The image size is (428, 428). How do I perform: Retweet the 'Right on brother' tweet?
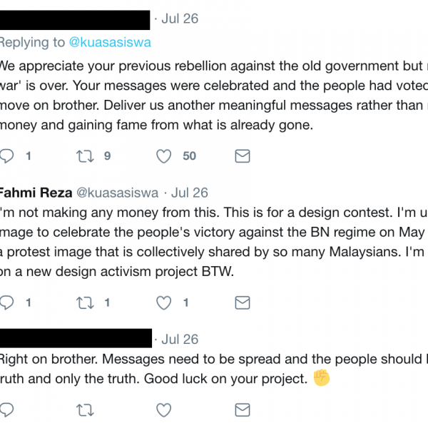[x=86, y=410]
